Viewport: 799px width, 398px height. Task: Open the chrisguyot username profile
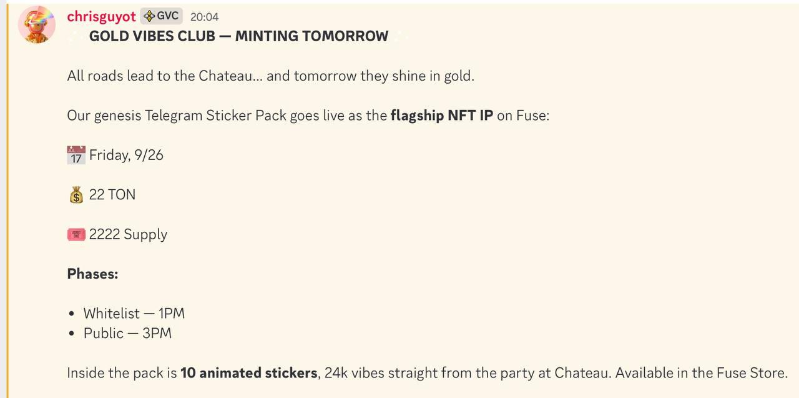tap(101, 17)
